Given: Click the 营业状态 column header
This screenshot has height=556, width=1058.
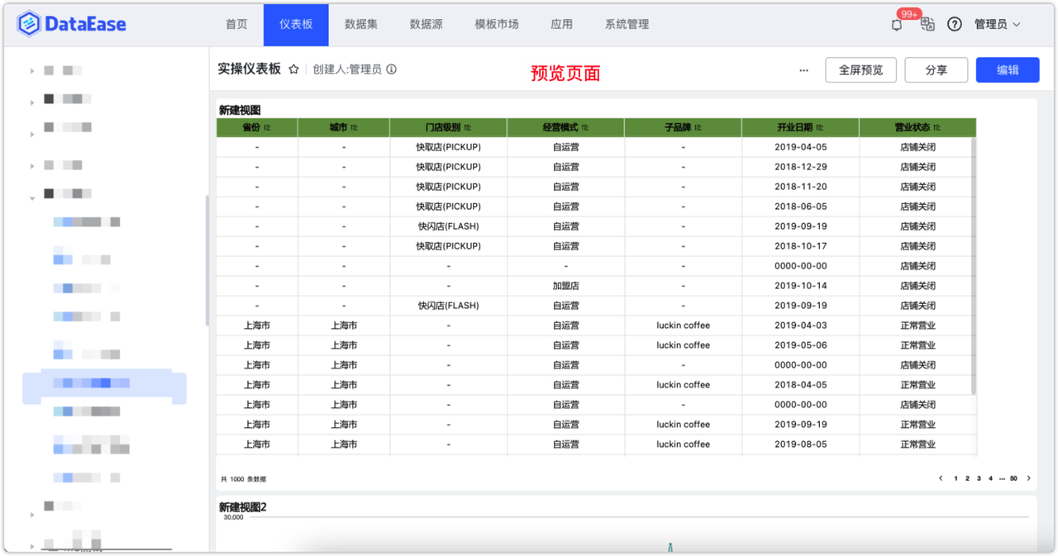Looking at the screenshot, I should click(x=917, y=128).
